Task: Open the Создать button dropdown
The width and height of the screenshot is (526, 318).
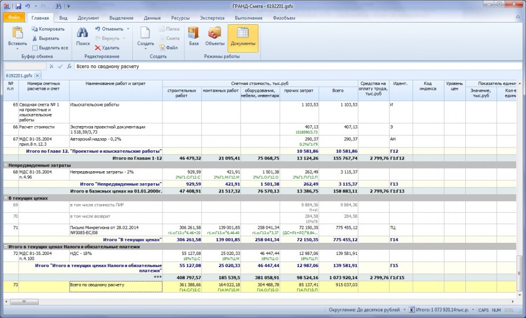Action: tap(145, 49)
